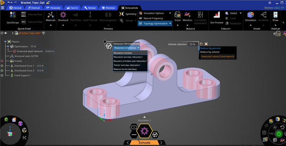Toggle the circle beside Fixed Support 1
Screen dimensions: 286x146
coord(2,75)
